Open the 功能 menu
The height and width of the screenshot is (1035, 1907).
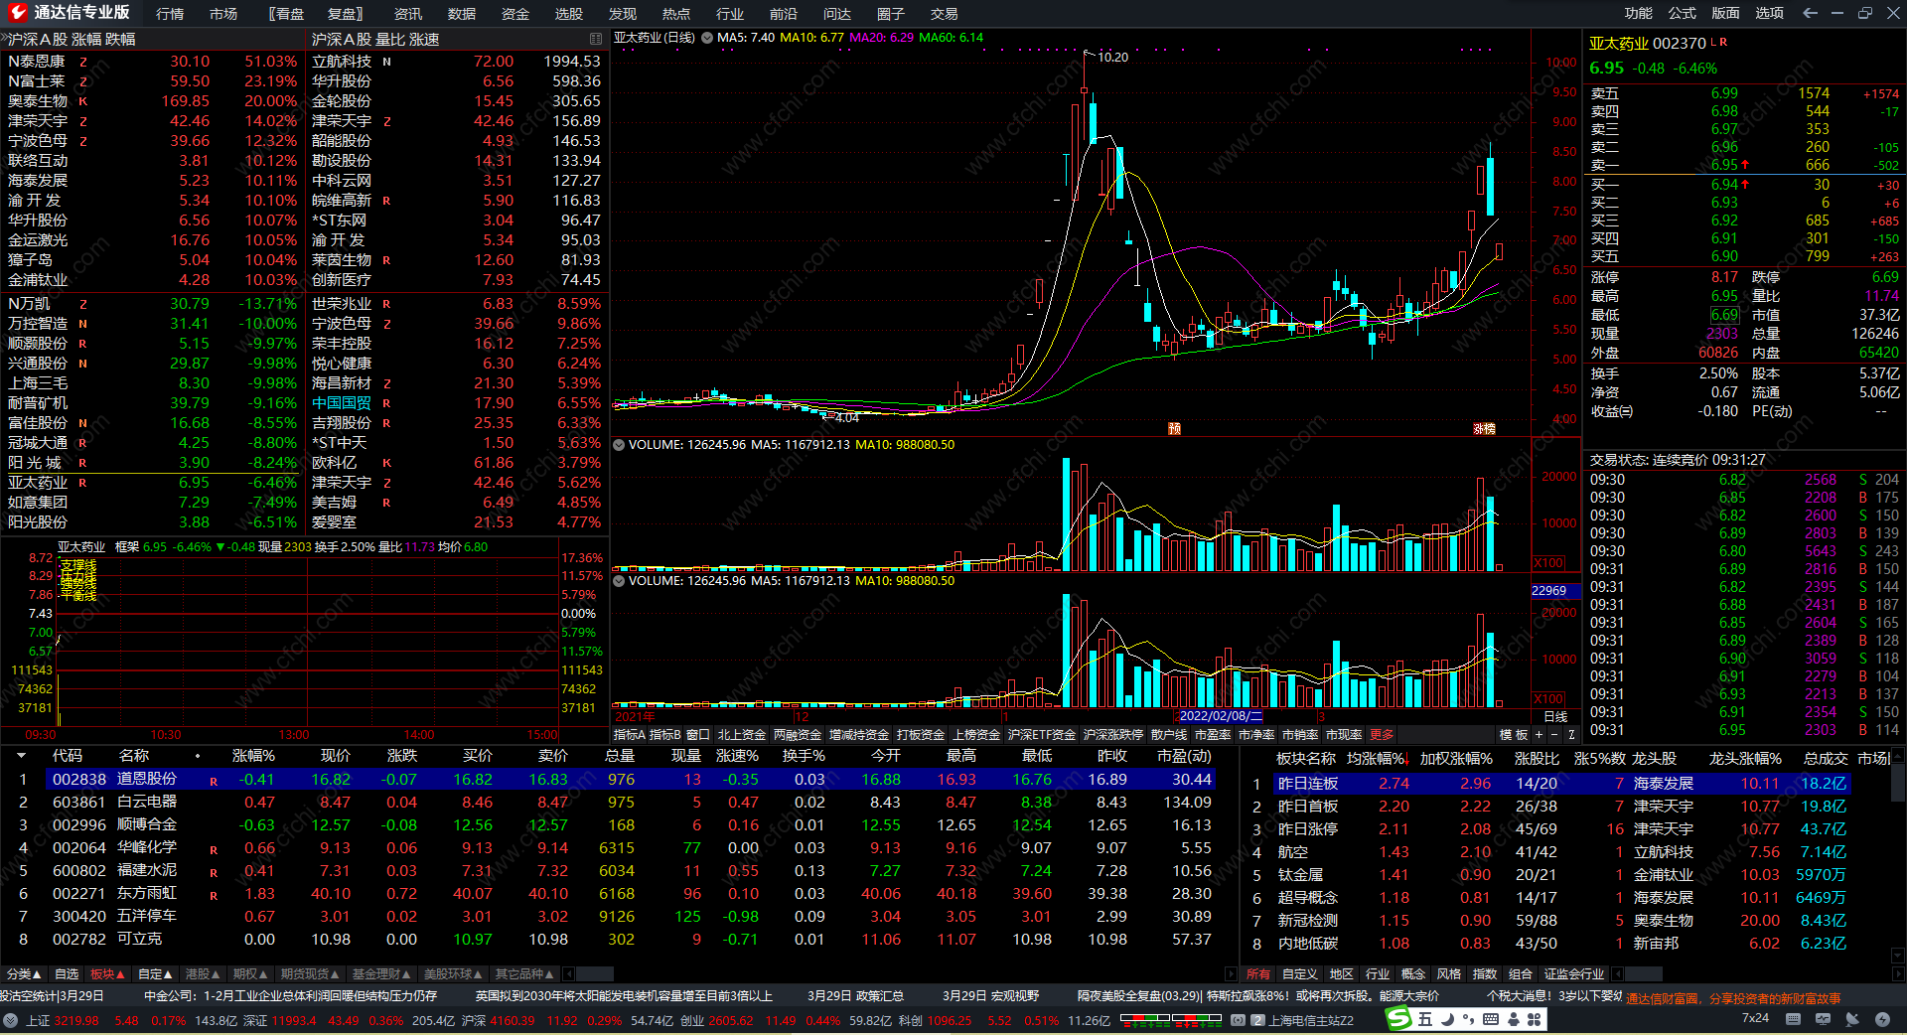[x=1639, y=13]
